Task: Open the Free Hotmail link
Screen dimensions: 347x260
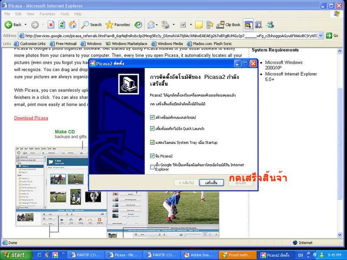Action: [x=63, y=44]
